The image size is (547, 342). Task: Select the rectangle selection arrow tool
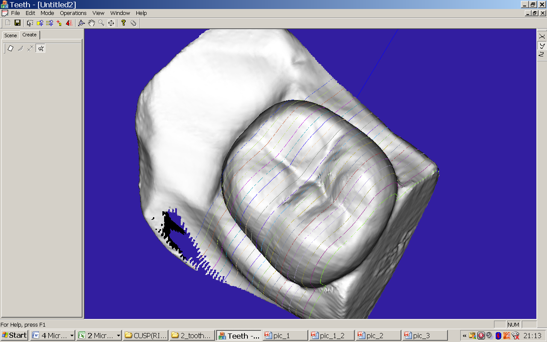click(30, 23)
